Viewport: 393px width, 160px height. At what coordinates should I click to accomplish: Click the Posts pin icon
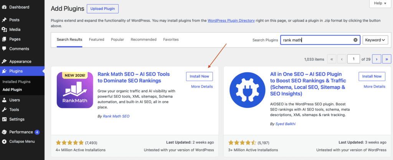click(x=4, y=20)
